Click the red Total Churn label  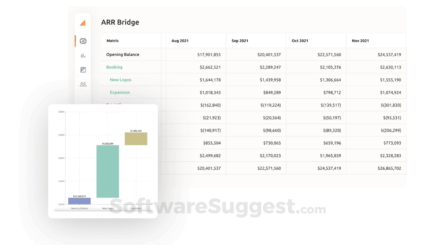pyautogui.click(x=114, y=105)
